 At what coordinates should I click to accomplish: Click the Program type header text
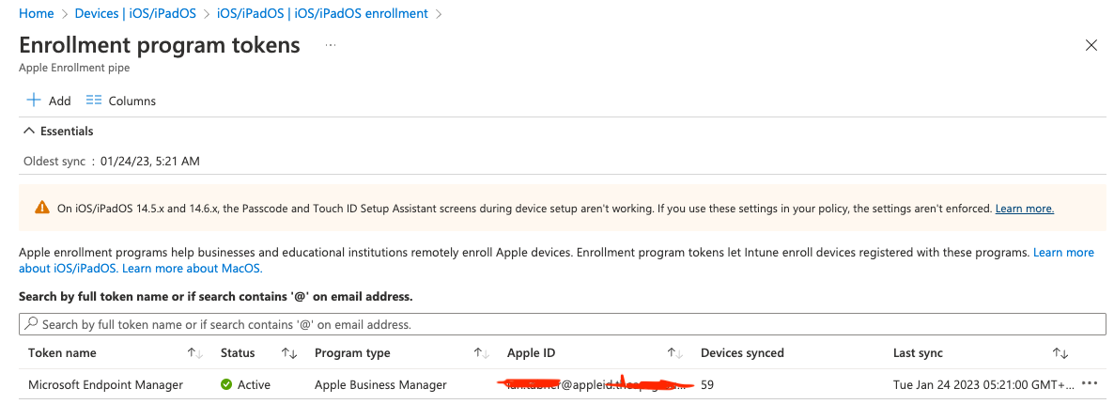tap(352, 352)
